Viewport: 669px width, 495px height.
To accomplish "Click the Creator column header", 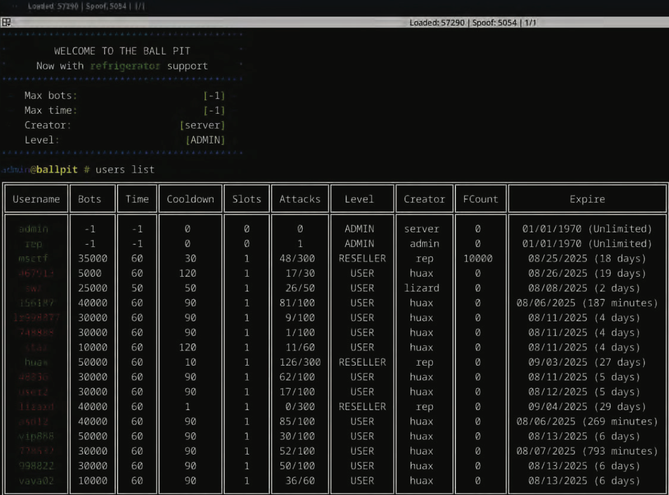I will [x=424, y=199].
